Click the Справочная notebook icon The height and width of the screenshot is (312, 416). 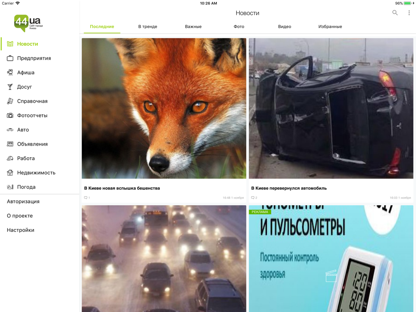(10, 101)
